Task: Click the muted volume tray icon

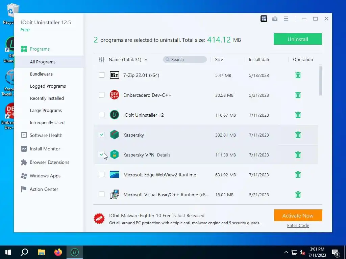Action: pyautogui.click(x=302, y=252)
